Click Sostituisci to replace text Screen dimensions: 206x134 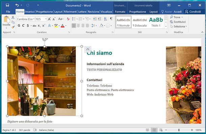pyautogui.click(x=178, y=22)
